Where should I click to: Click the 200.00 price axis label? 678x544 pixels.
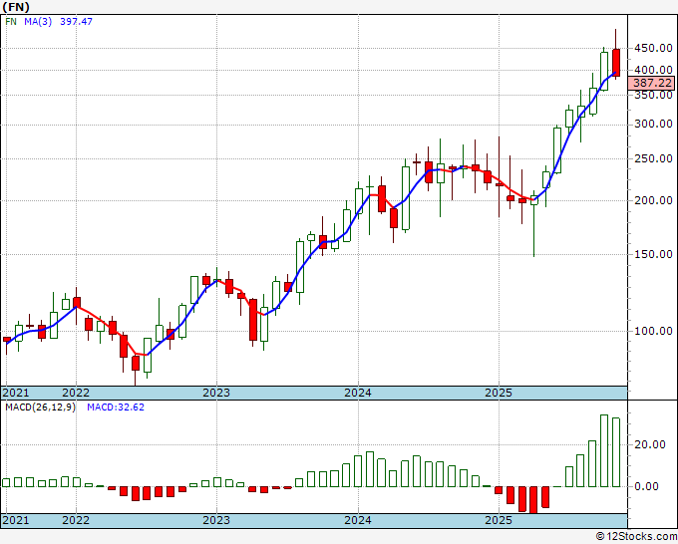[x=653, y=200]
